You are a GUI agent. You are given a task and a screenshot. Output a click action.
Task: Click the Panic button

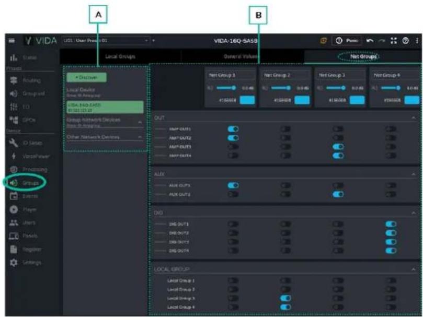[x=346, y=41]
